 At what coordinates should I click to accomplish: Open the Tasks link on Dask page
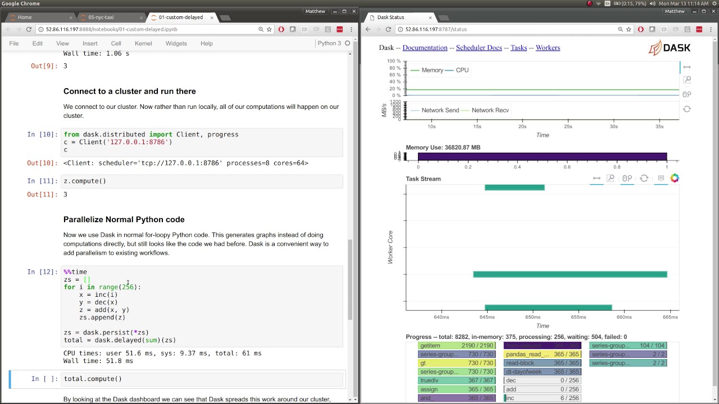tap(518, 48)
